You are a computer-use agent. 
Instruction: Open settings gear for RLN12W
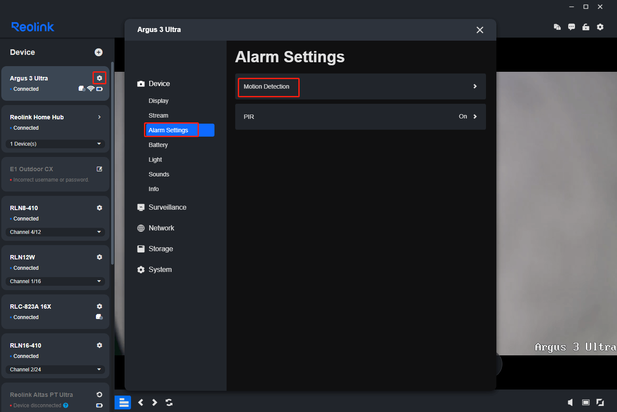pos(99,257)
